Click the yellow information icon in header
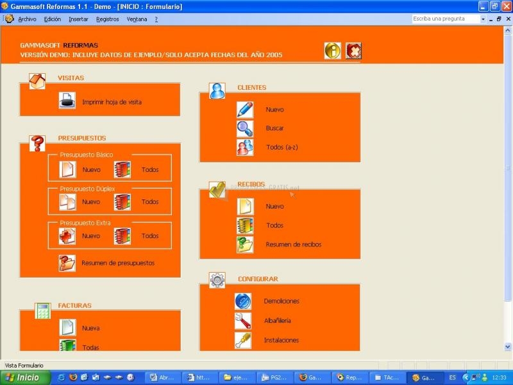 (332, 51)
